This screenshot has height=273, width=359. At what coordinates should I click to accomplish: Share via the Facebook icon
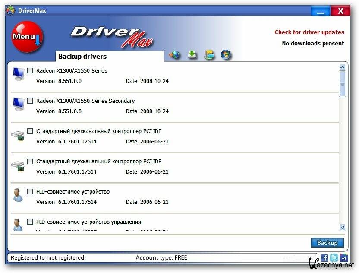pos(324,258)
